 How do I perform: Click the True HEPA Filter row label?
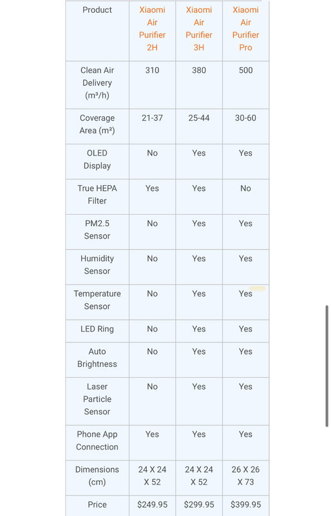(x=97, y=195)
